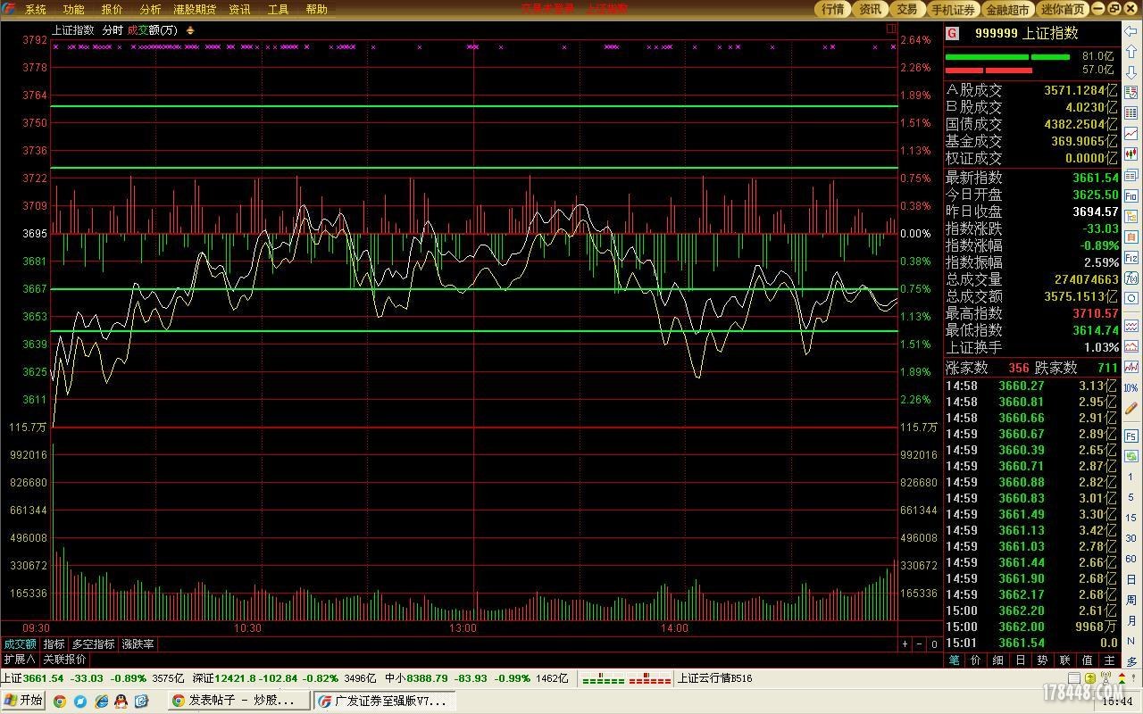Switch to daily 日 period in sidebar
1143x714 pixels.
[1130, 578]
